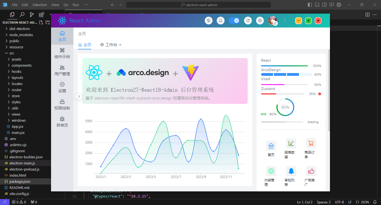Expand the components folder
This screenshot has width=381, height=205.
pos(25,65)
